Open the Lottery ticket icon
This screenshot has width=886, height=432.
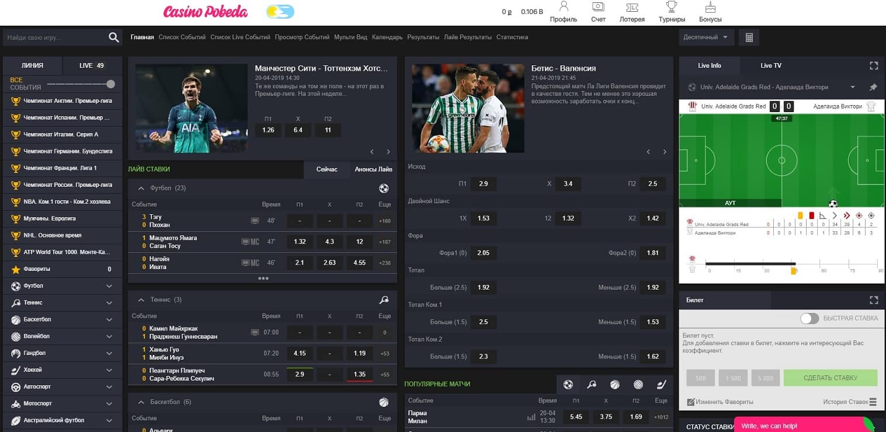coord(632,8)
